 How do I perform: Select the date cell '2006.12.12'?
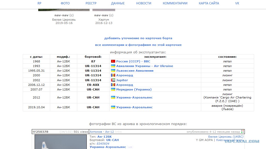(36, 85)
